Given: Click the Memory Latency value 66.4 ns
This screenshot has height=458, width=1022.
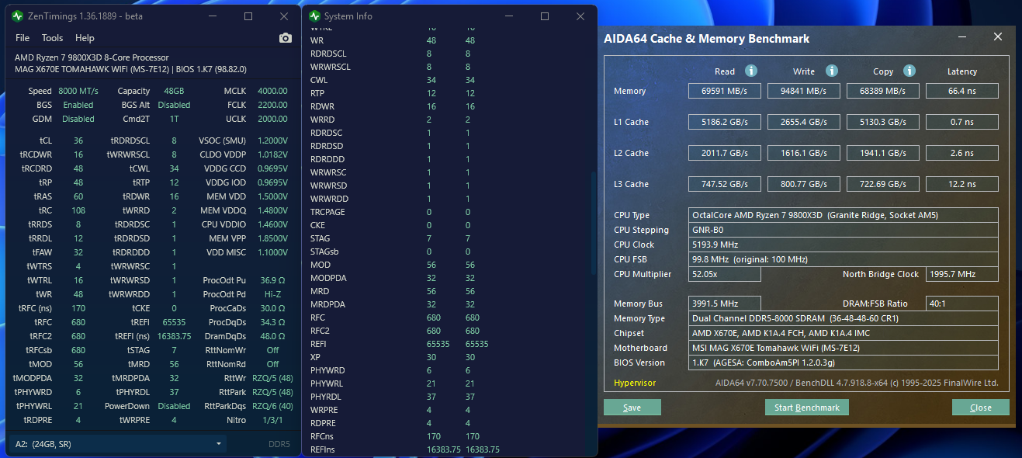Looking at the screenshot, I should (x=962, y=91).
